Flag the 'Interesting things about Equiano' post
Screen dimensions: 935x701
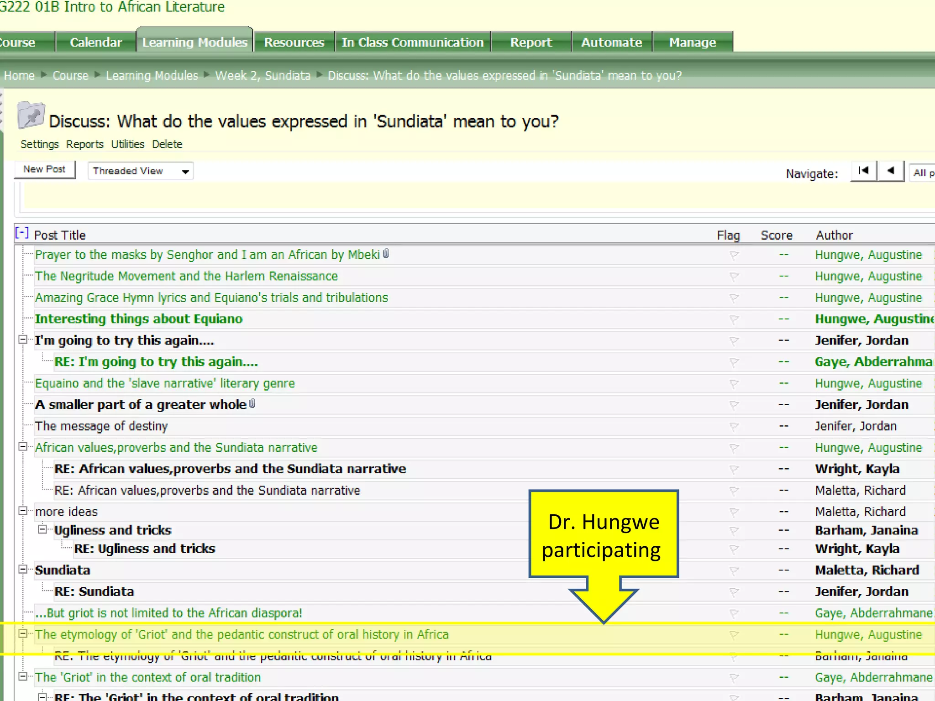pyautogui.click(x=734, y=320)
